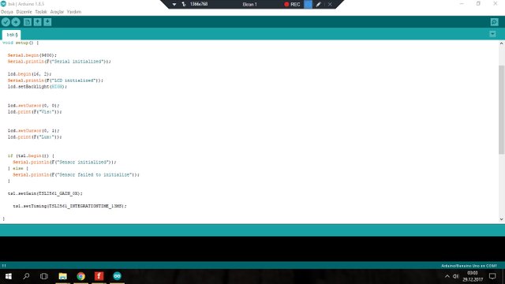Open the Action Center notification icon

click(492, 276)
